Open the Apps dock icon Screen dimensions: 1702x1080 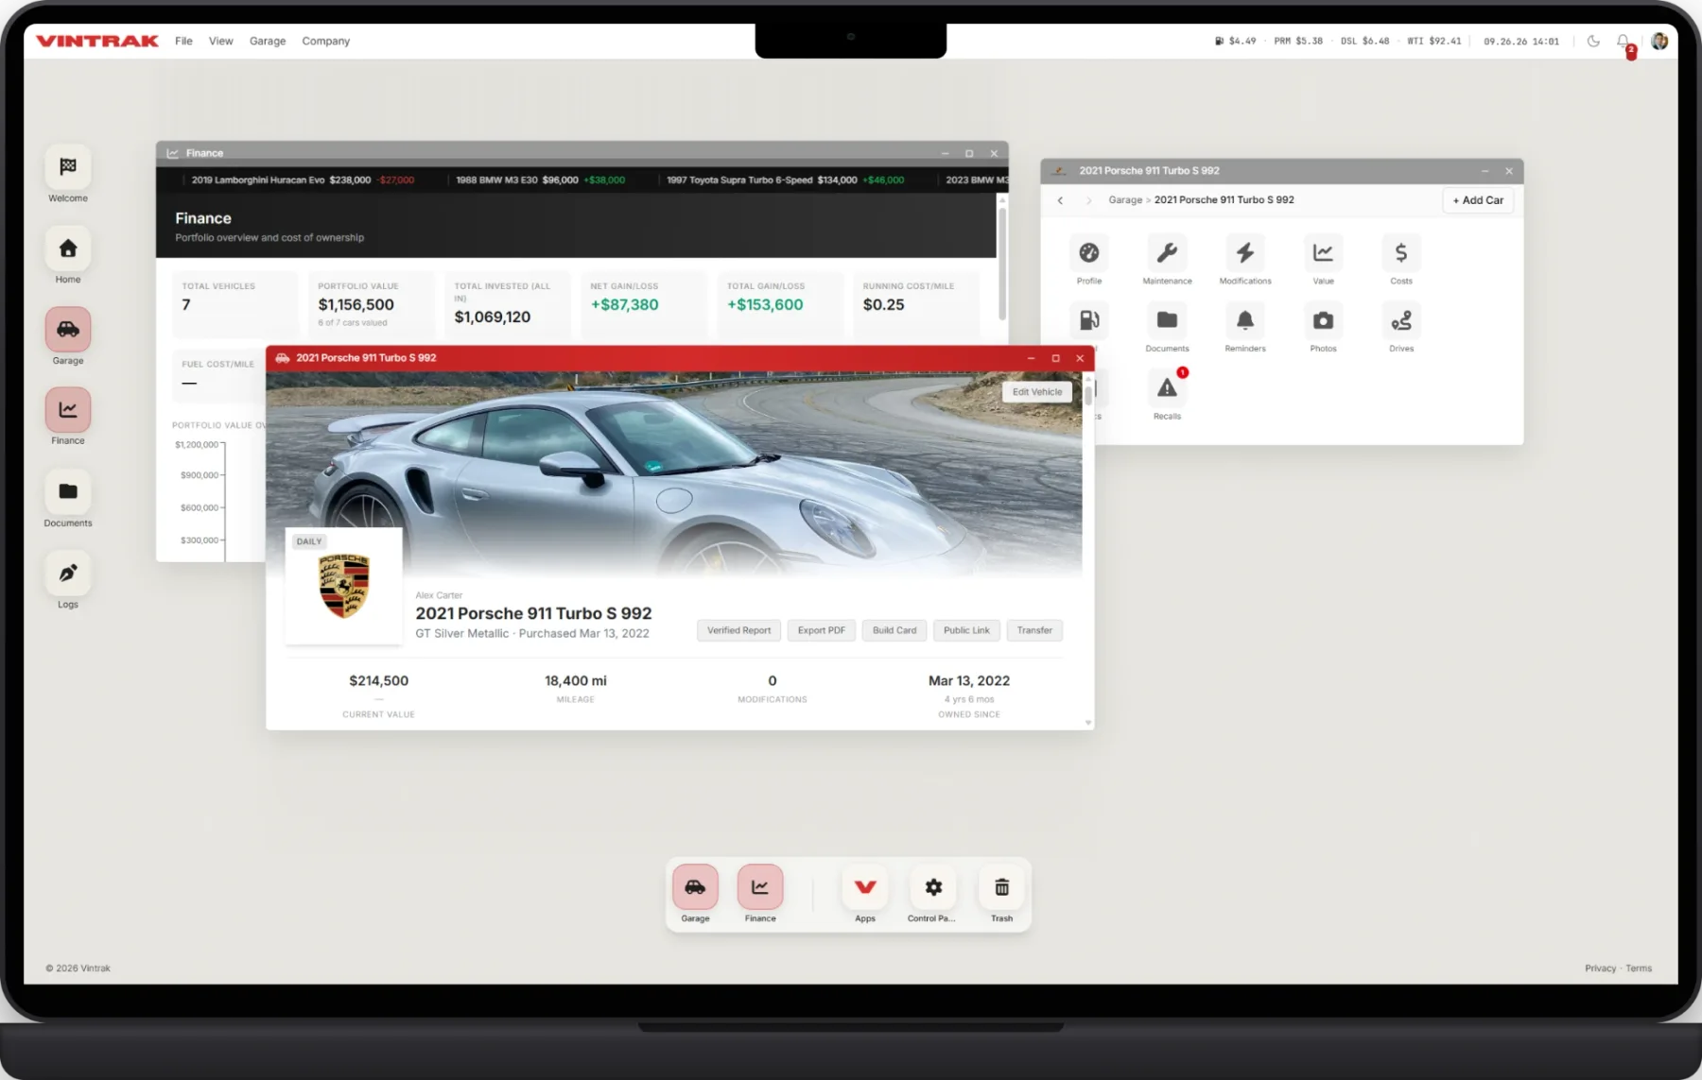point(865,887)
